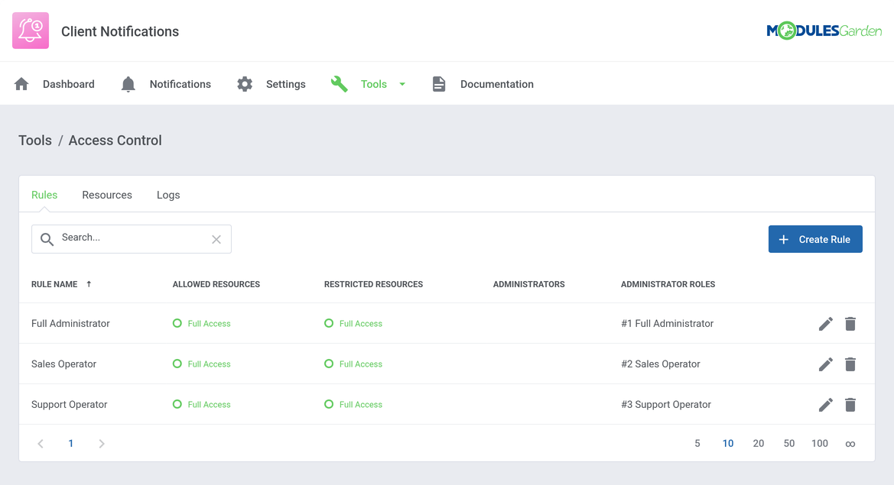Open the Documentation menu item
The image size is (894, 485).
coord(496,84)
